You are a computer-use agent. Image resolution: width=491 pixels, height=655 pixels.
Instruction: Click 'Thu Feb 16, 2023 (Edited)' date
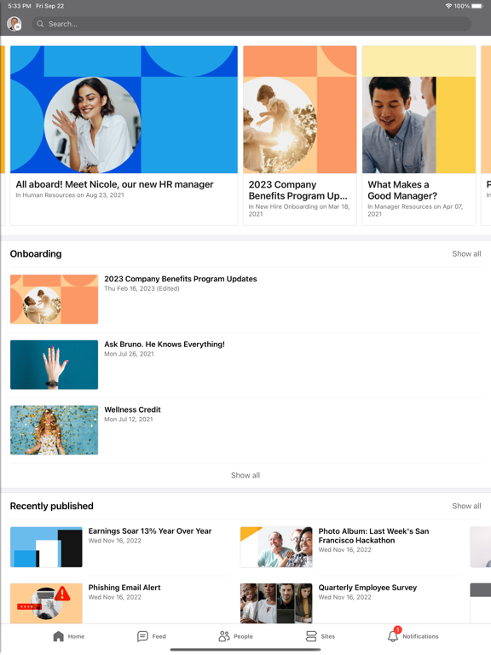142,288
